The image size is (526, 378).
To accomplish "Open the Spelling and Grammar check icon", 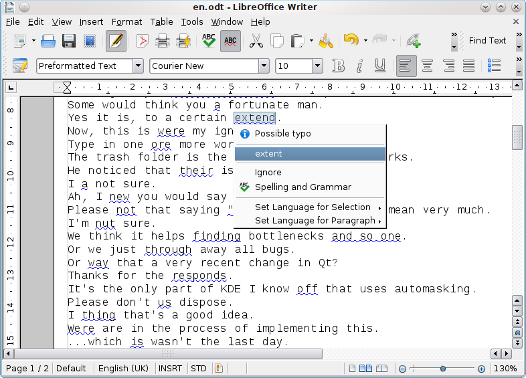I will [209, 41].
